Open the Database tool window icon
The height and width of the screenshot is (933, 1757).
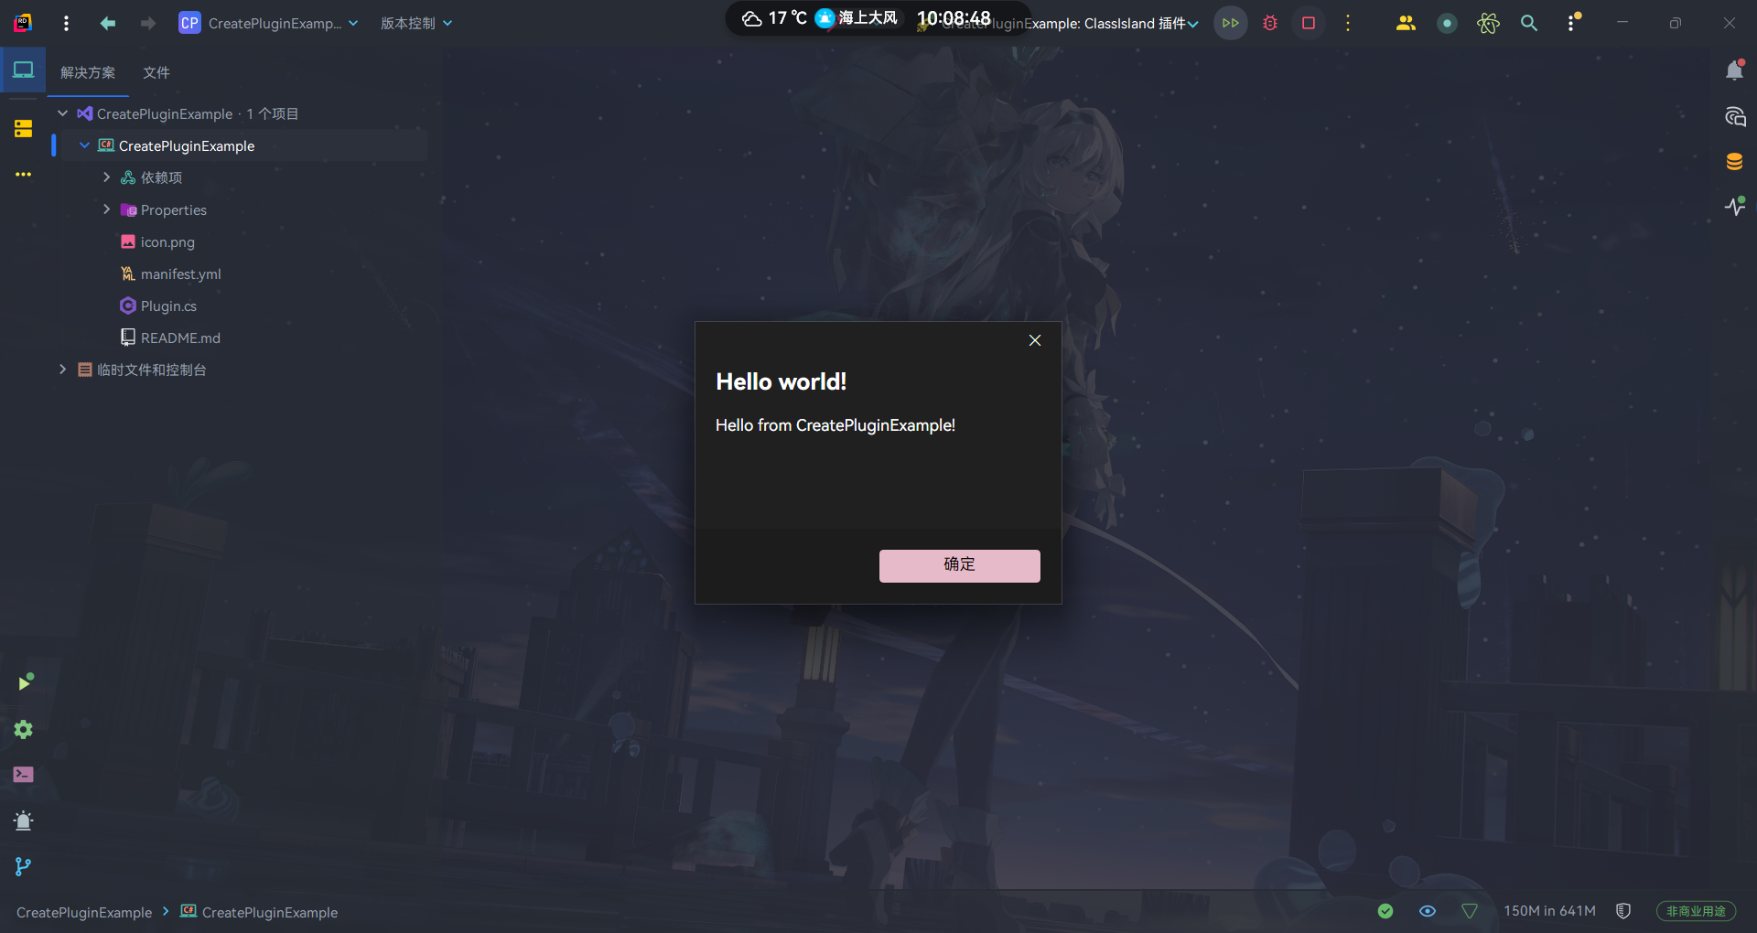(x=1734, y=162)
